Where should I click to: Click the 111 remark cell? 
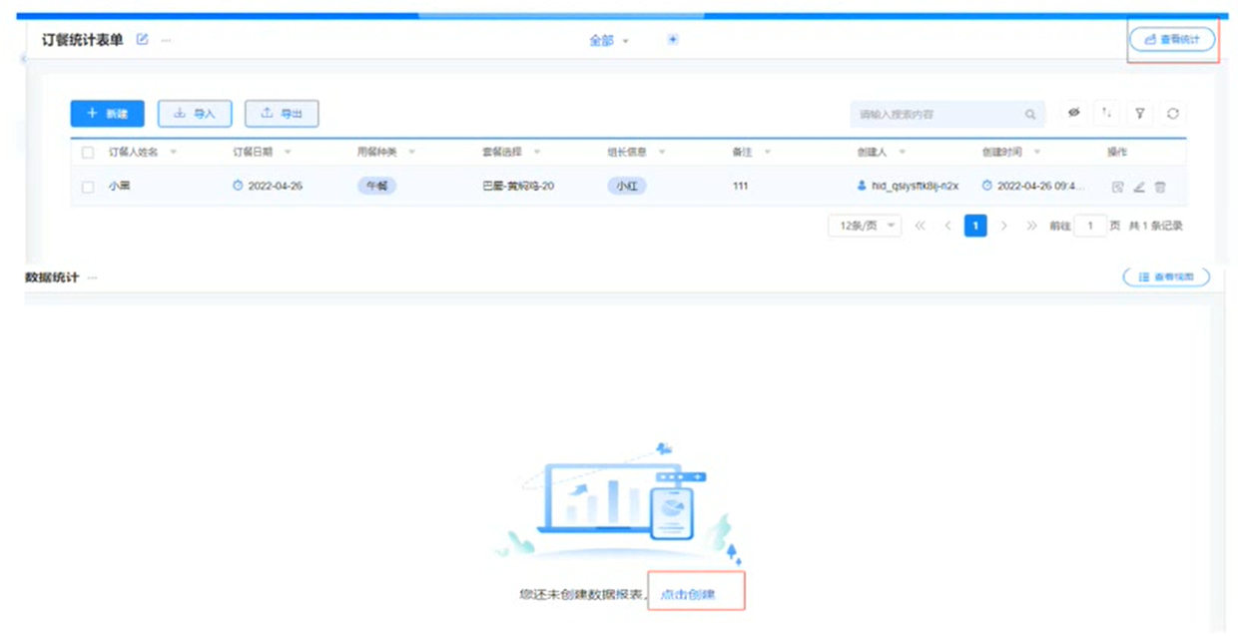click(740, 186)
